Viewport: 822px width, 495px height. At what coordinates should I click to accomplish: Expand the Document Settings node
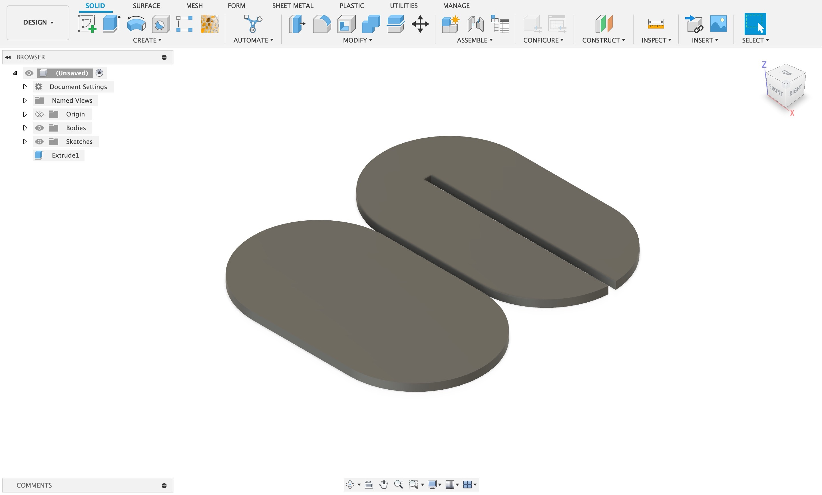[25, 87]
